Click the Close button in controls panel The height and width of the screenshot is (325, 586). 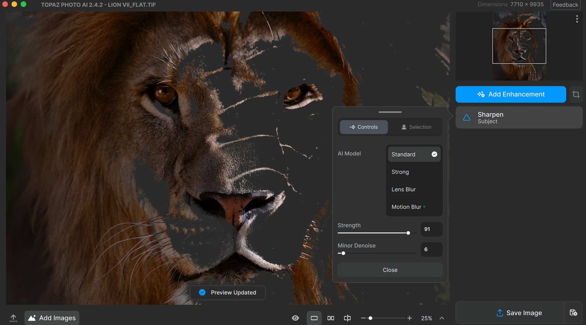tap(390, 270)
